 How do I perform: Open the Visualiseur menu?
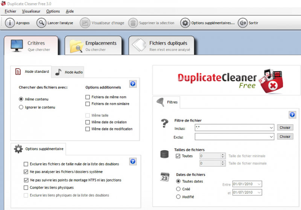[x=31, y=11]
